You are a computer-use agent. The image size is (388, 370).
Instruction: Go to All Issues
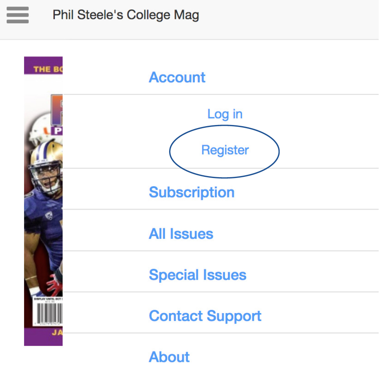pyautogui.click(x=181, y=234)
